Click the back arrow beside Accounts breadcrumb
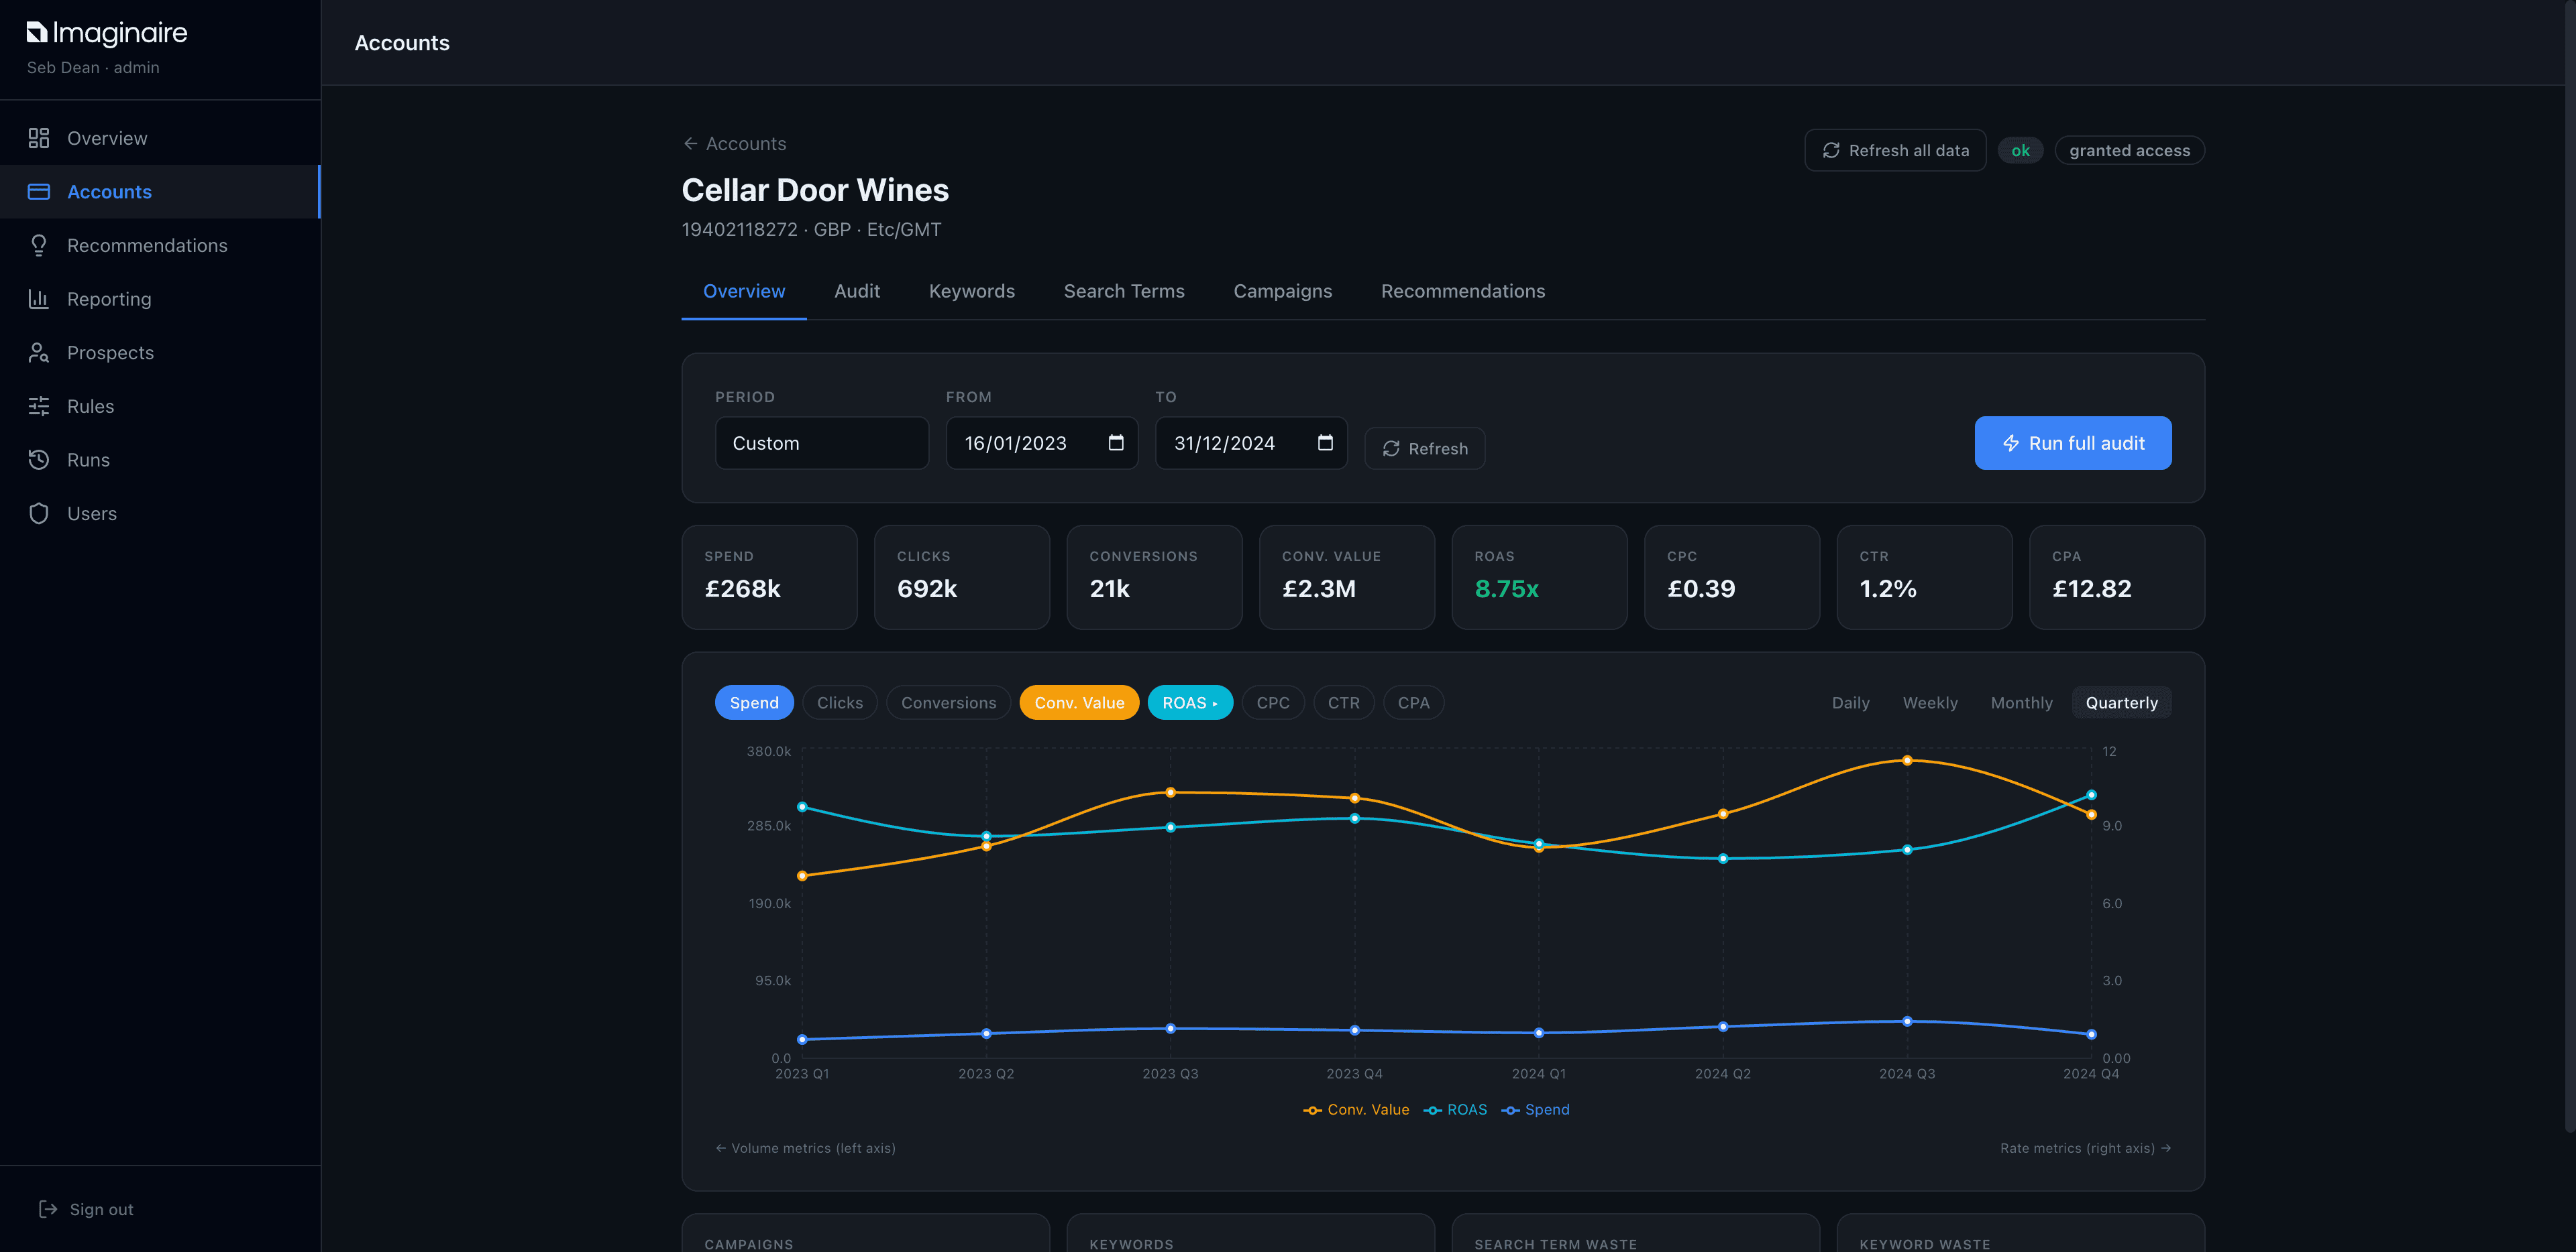This screenshot has height=1252, width=2576. (690, 144)
